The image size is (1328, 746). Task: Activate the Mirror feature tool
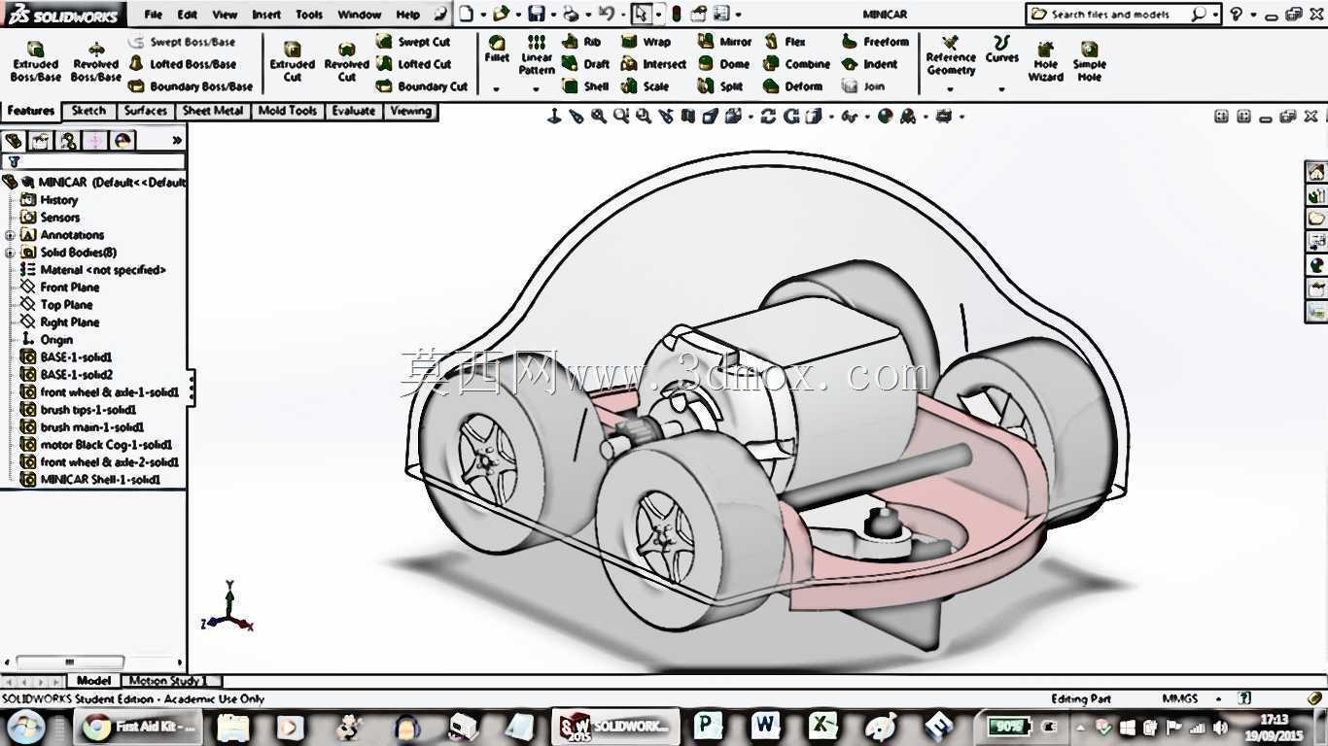pyautogui.click(x=725, y=42)
